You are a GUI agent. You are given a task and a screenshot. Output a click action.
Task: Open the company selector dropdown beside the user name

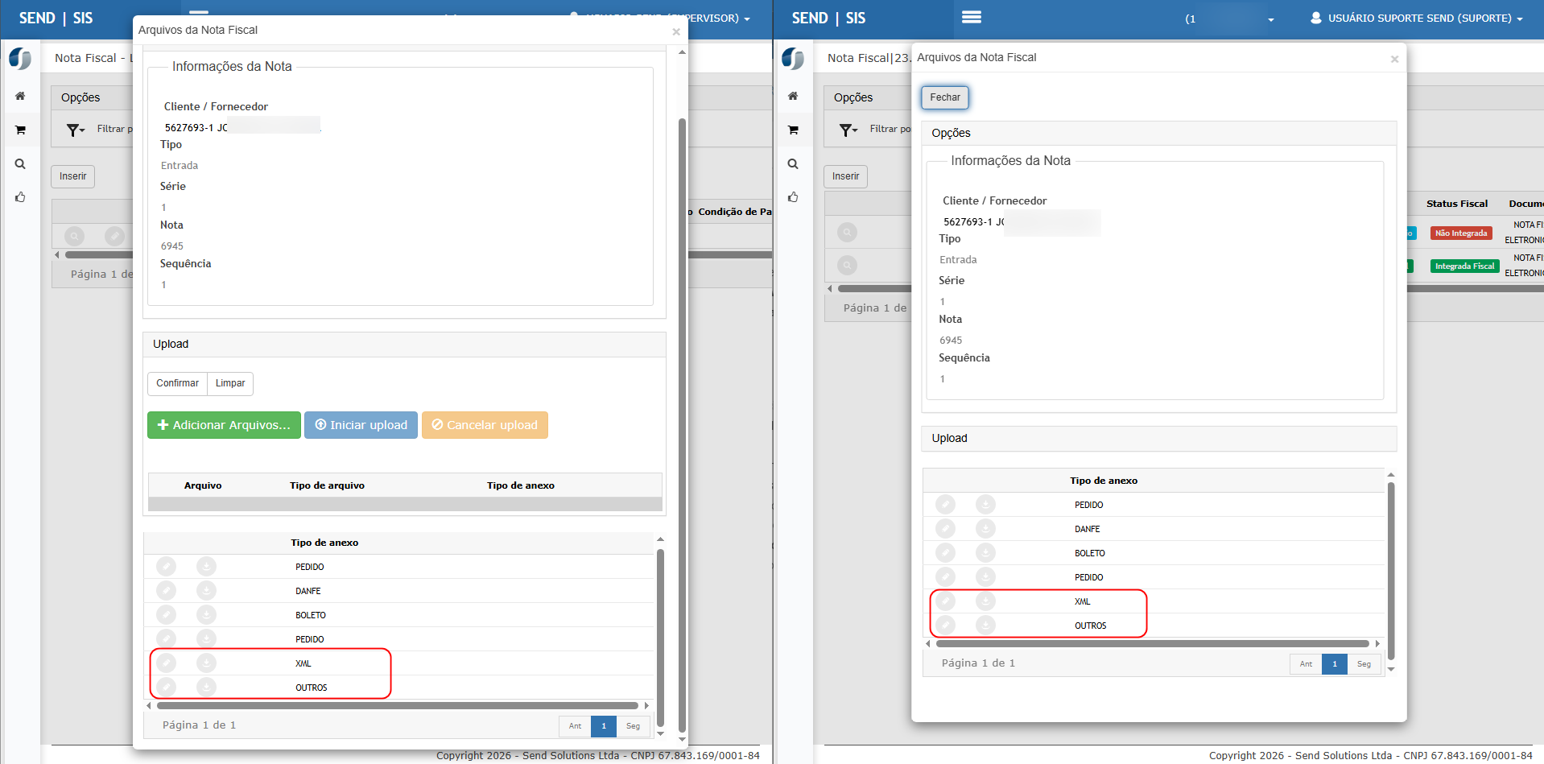tap(1270, 19)
